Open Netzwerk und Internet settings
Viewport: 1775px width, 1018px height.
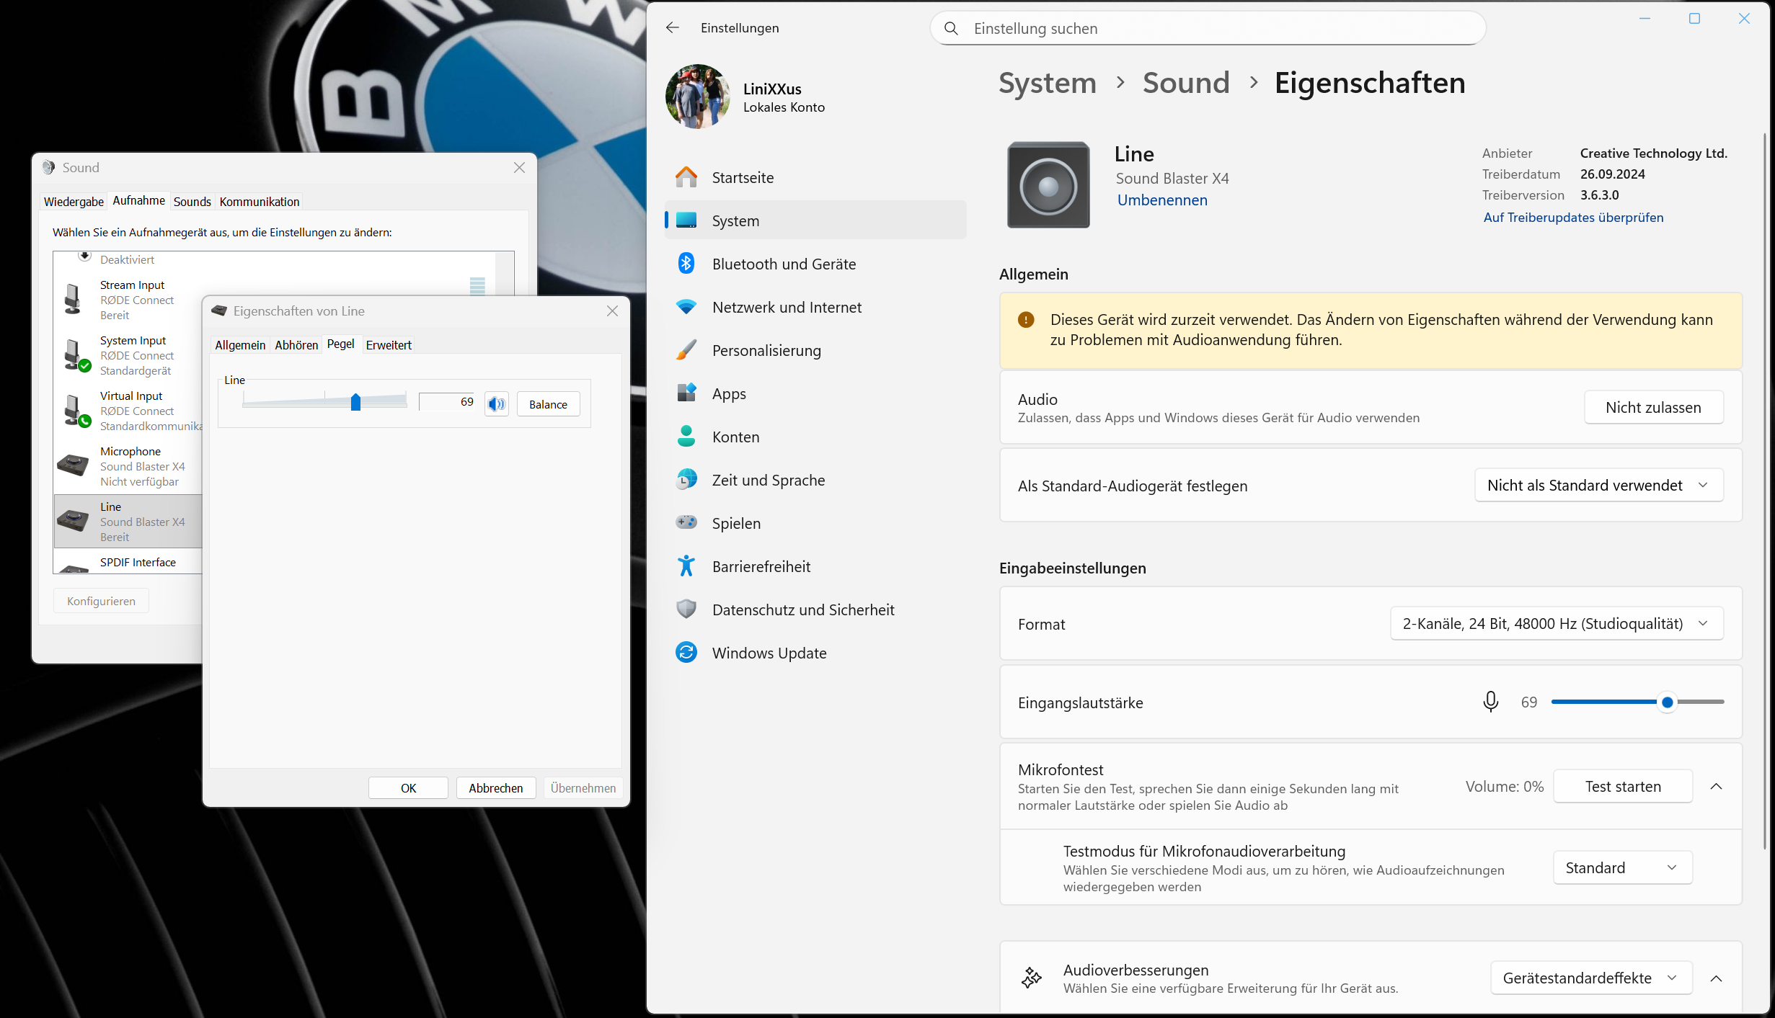[x=787, y=307]
